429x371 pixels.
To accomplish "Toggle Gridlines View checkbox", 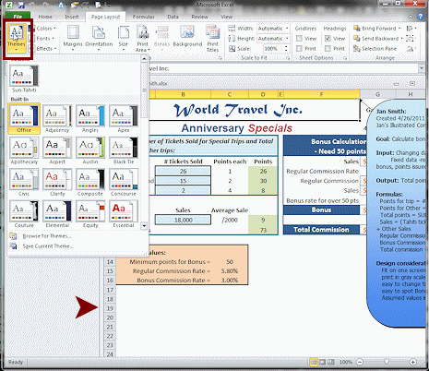I will click(x=299, y=39).
